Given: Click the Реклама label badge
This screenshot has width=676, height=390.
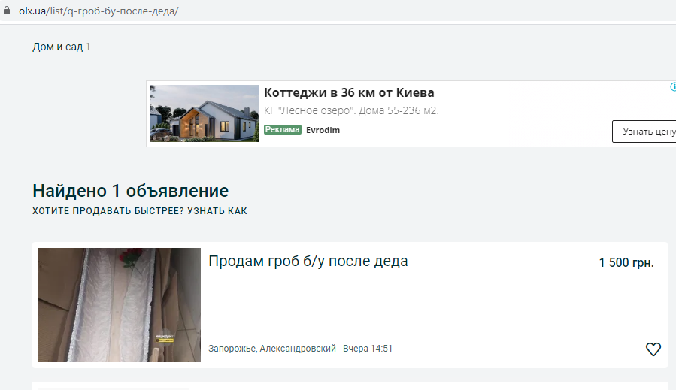Looking at the screenshot, I should click(283, 130).
